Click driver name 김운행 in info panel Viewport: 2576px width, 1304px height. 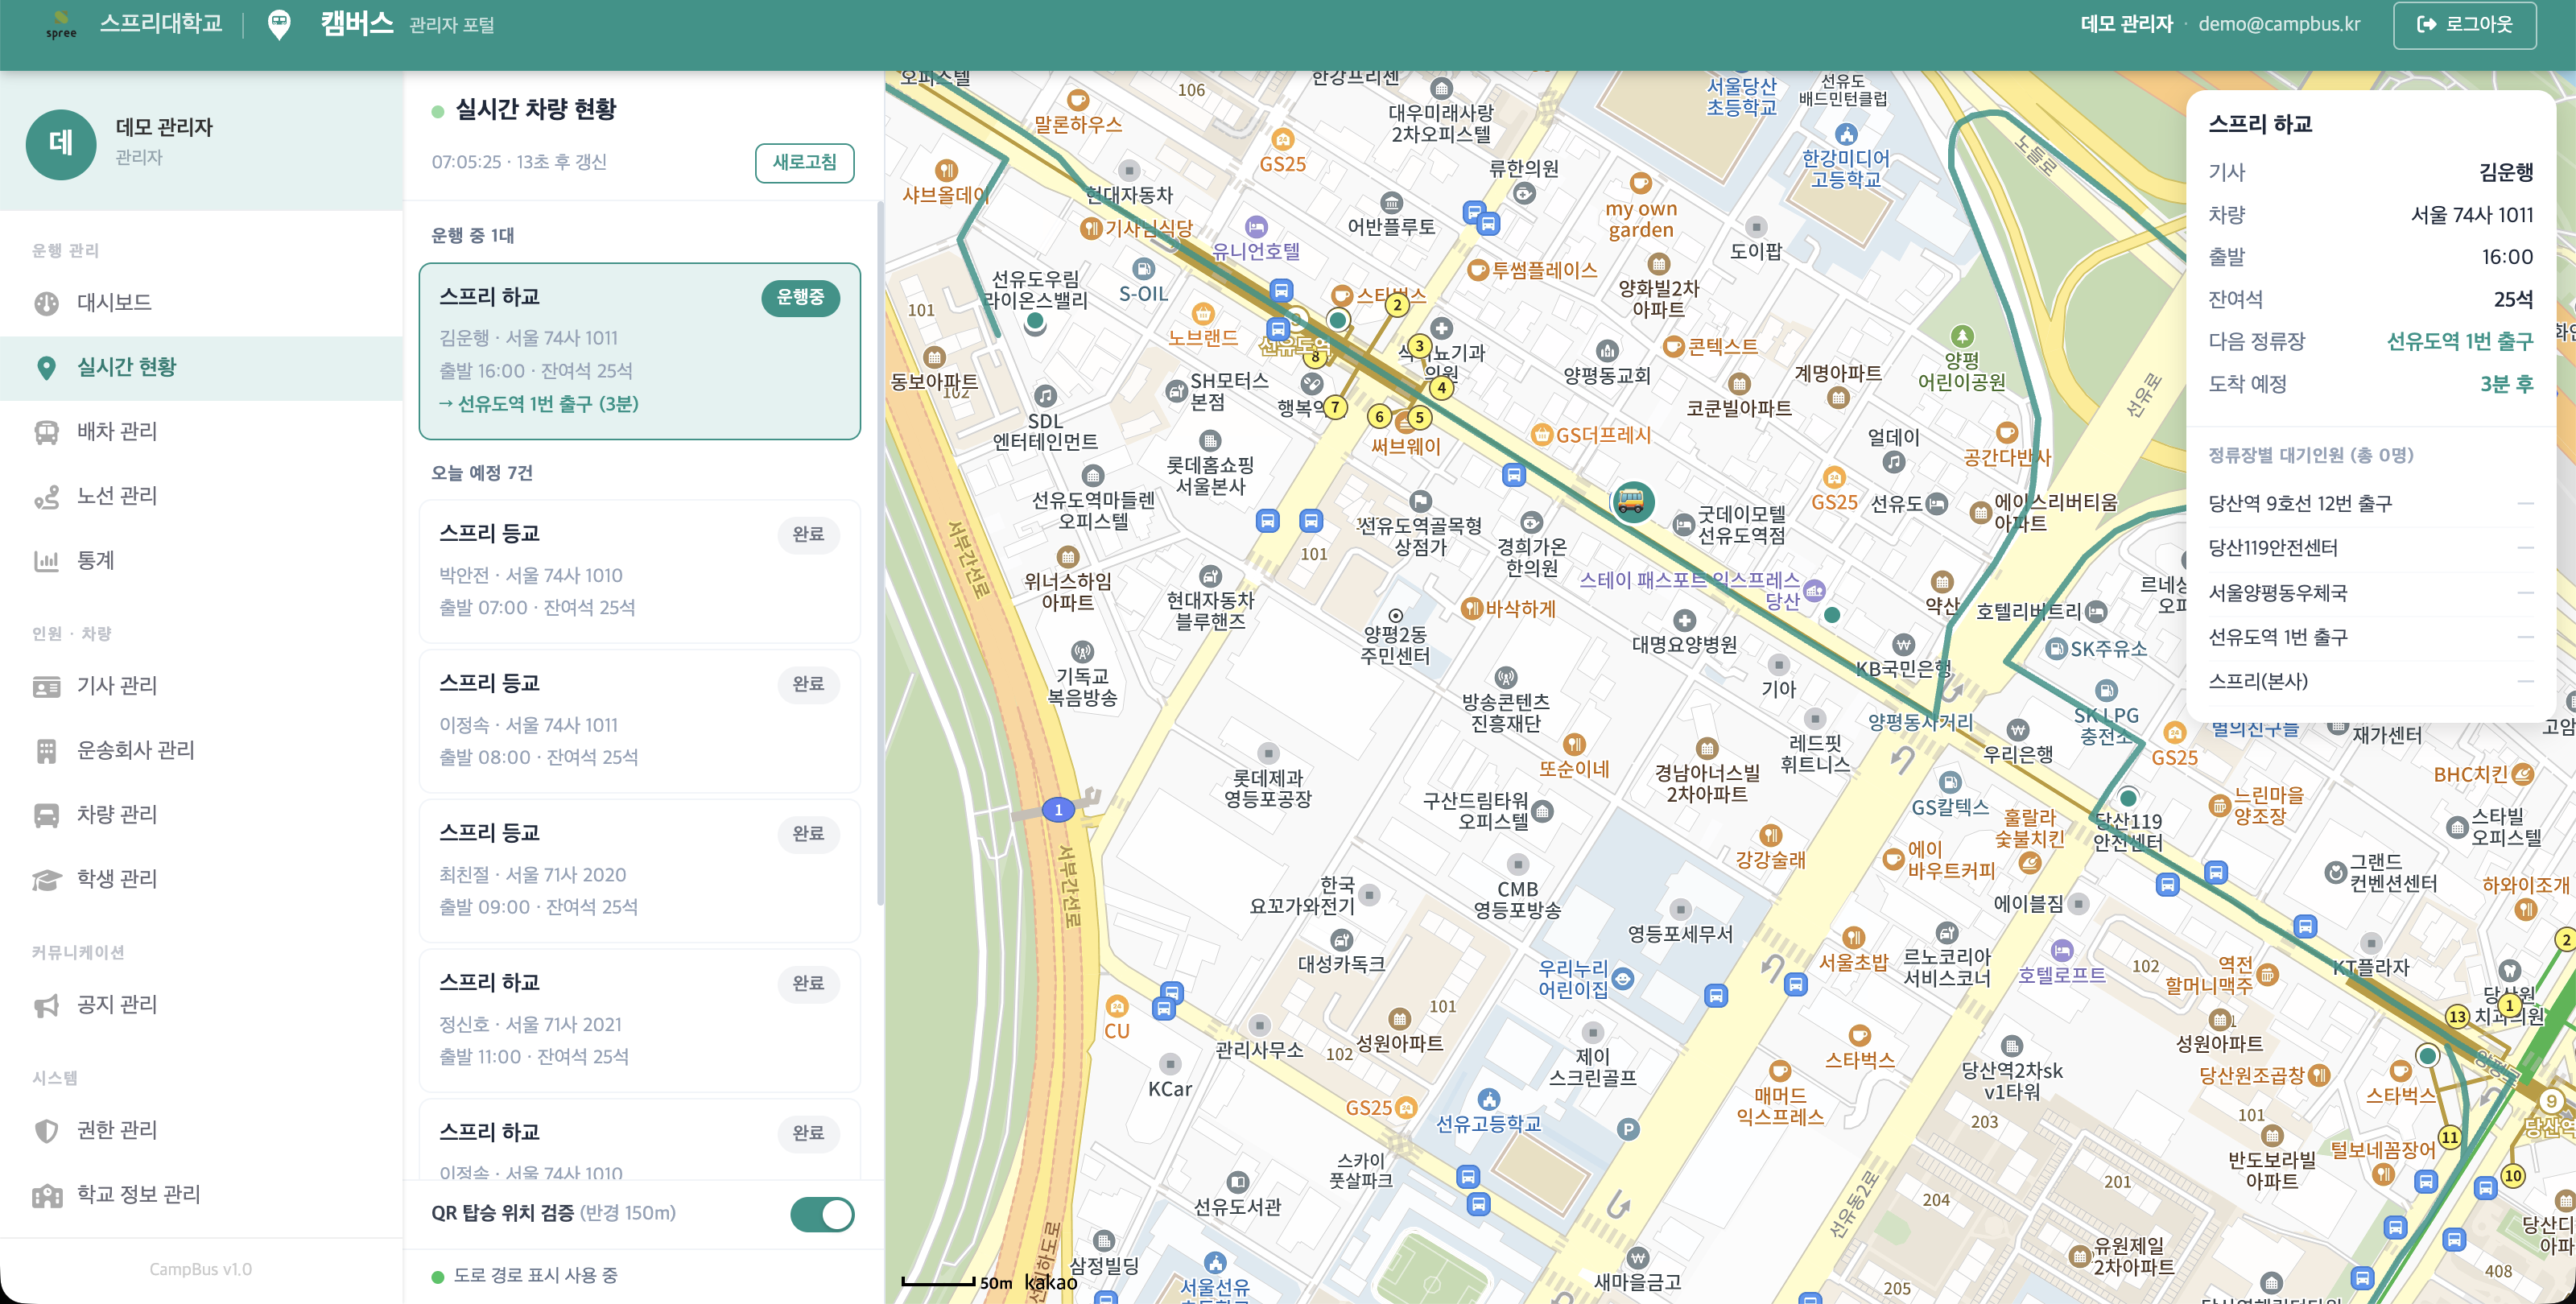point(2506,172)
